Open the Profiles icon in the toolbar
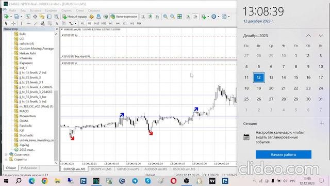Viewport: 330px width, 186px height. point(16,17)
